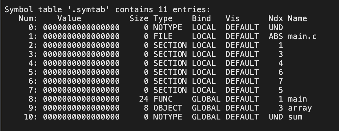Click the GLOBAL bind in the sum row
The height and width of the screenshot is (131, 339).
[x=206, y=117]
